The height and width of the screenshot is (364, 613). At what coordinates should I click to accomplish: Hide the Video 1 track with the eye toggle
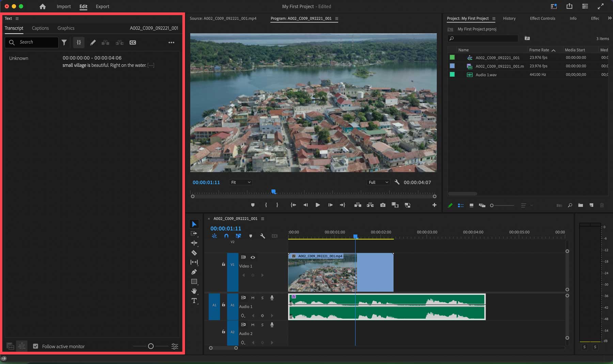click(x=253, y=257)
